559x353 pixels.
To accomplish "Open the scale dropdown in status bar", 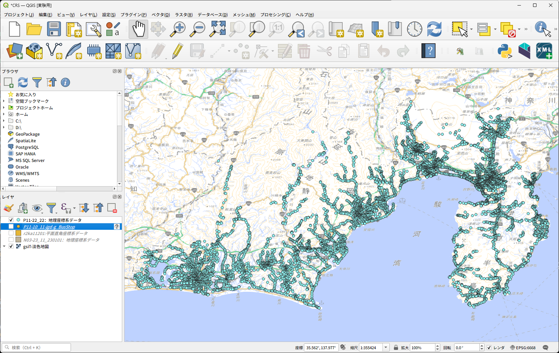I will pyautogui.click(x=386, y=348).
